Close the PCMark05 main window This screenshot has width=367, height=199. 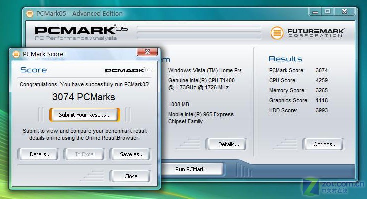345,11
